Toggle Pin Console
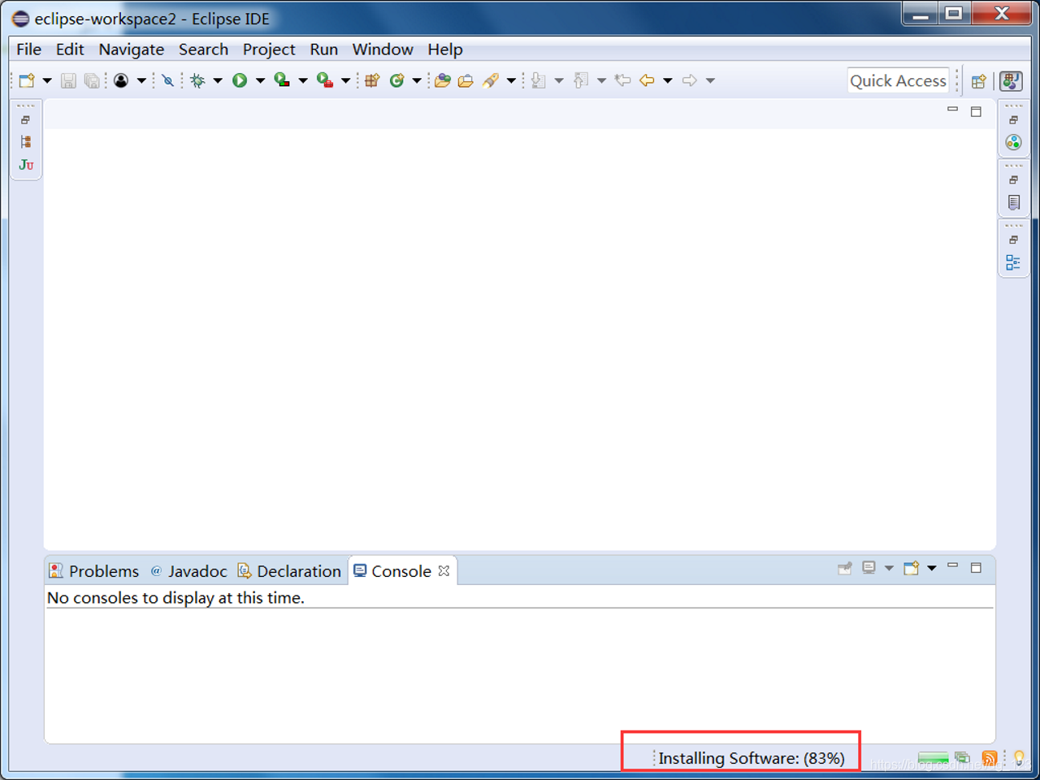1040x780 pixels. [x=845, y=568]
